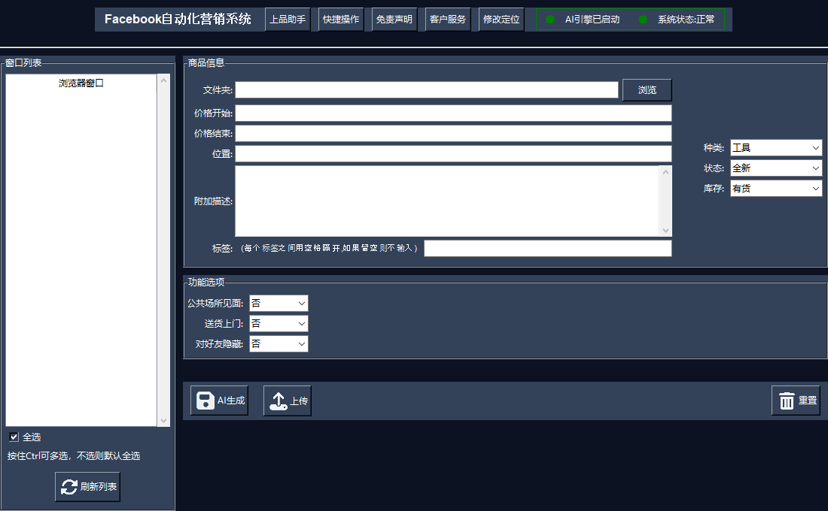828x511 pixels.
Task: Click the AI生成 save icon button
Action: click(x=219, y=401)
